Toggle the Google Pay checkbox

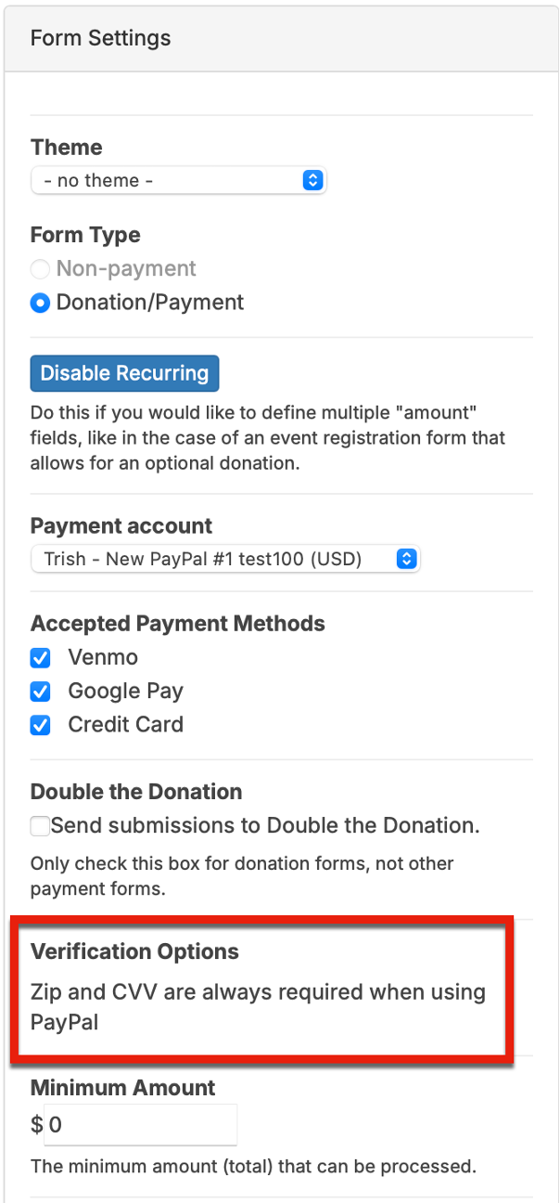tap(41, 692)
